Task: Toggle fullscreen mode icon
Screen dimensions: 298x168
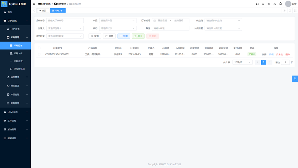Action: tap(257, 4)
